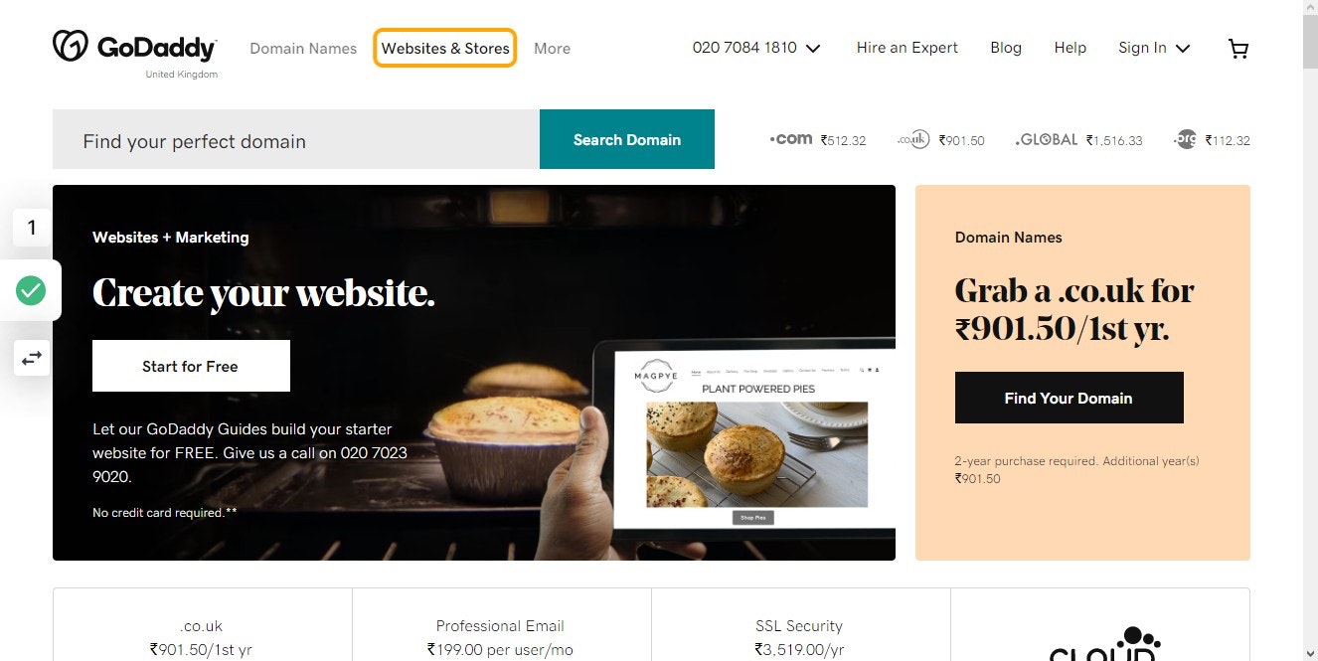Open the shopping cart icon
Viewport: 1318px width, 661px height.
pyautogui.click(x=1238, y=49)
